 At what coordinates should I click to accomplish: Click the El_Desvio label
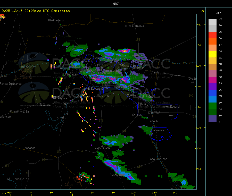coord(60,98)
